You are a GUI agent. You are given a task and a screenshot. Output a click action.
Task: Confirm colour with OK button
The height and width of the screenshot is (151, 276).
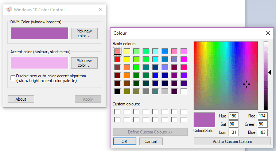124,141
